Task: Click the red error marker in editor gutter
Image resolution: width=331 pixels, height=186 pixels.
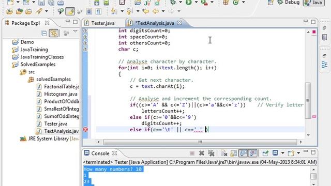Action: (x=85, y=130)
